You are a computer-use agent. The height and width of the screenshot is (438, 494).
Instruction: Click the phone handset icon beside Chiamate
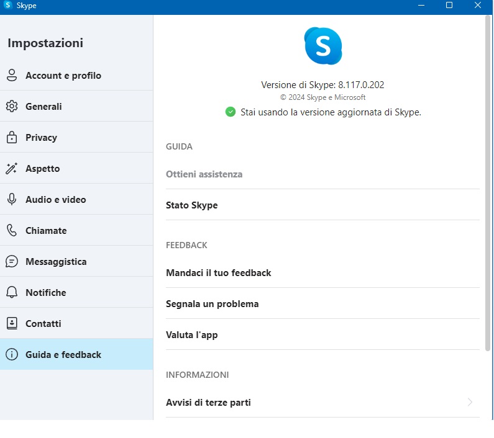pyautogui.click(x=12, y=230)
